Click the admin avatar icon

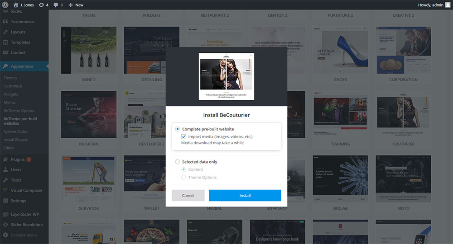click(x=448, y=5)
